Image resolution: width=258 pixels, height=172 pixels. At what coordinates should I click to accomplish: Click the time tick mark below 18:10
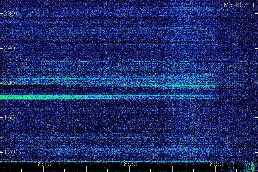(43, 169)
